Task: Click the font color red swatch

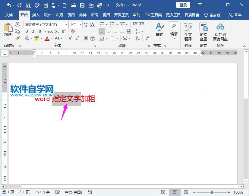Action: (x=47, y=39)
